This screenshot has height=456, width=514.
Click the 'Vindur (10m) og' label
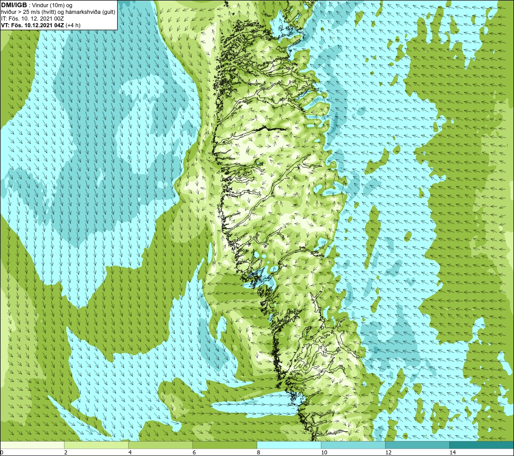click(x=52, y=6)
